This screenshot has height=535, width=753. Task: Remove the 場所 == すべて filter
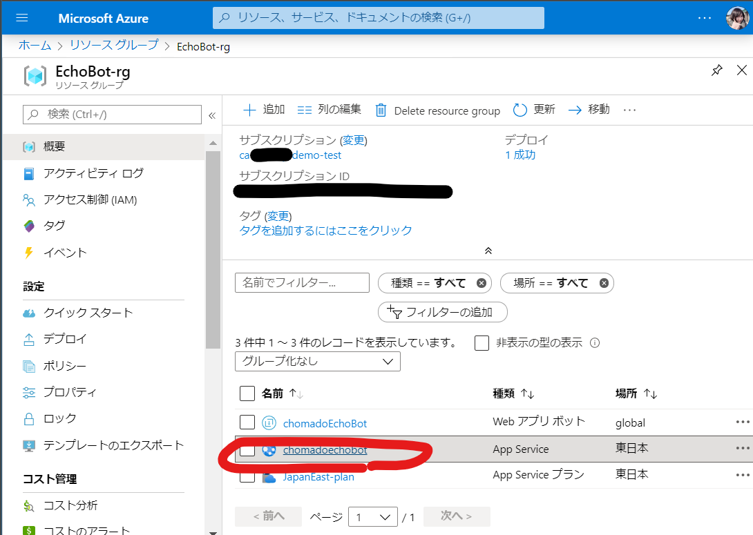604,283
